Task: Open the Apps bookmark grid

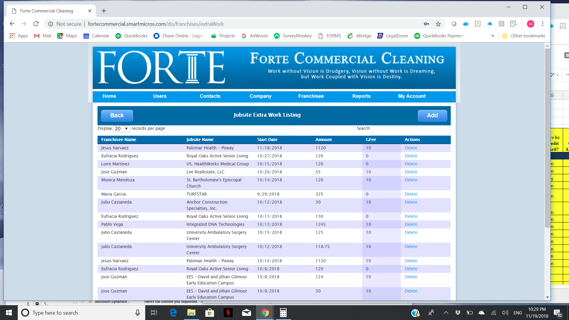Action: point(19,36)
